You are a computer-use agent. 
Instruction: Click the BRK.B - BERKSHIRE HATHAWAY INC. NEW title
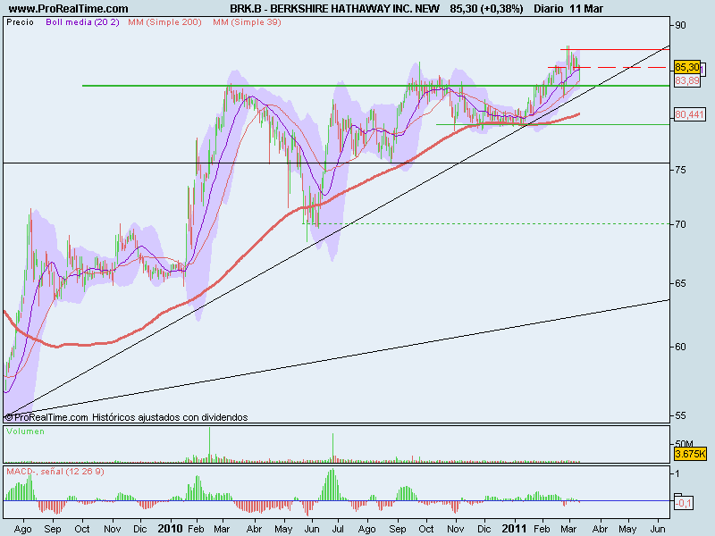pyautogui.click(x=334, y=8)
